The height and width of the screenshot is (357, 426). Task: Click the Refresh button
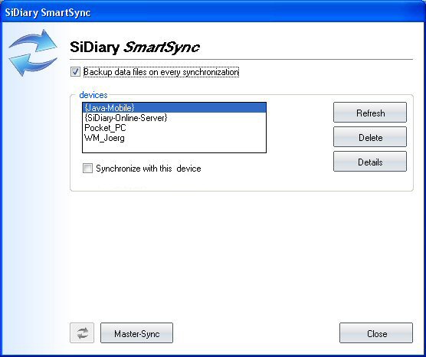click(x=370, y=113)
